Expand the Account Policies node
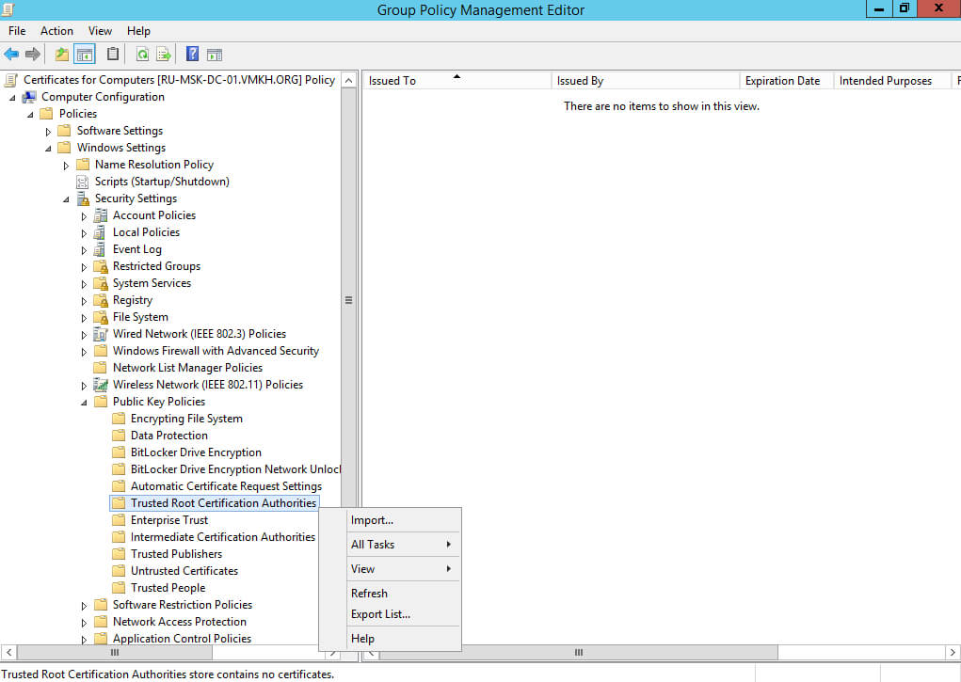Image resolution: width=961 pixels, height=682 pixels. point(84,216)
